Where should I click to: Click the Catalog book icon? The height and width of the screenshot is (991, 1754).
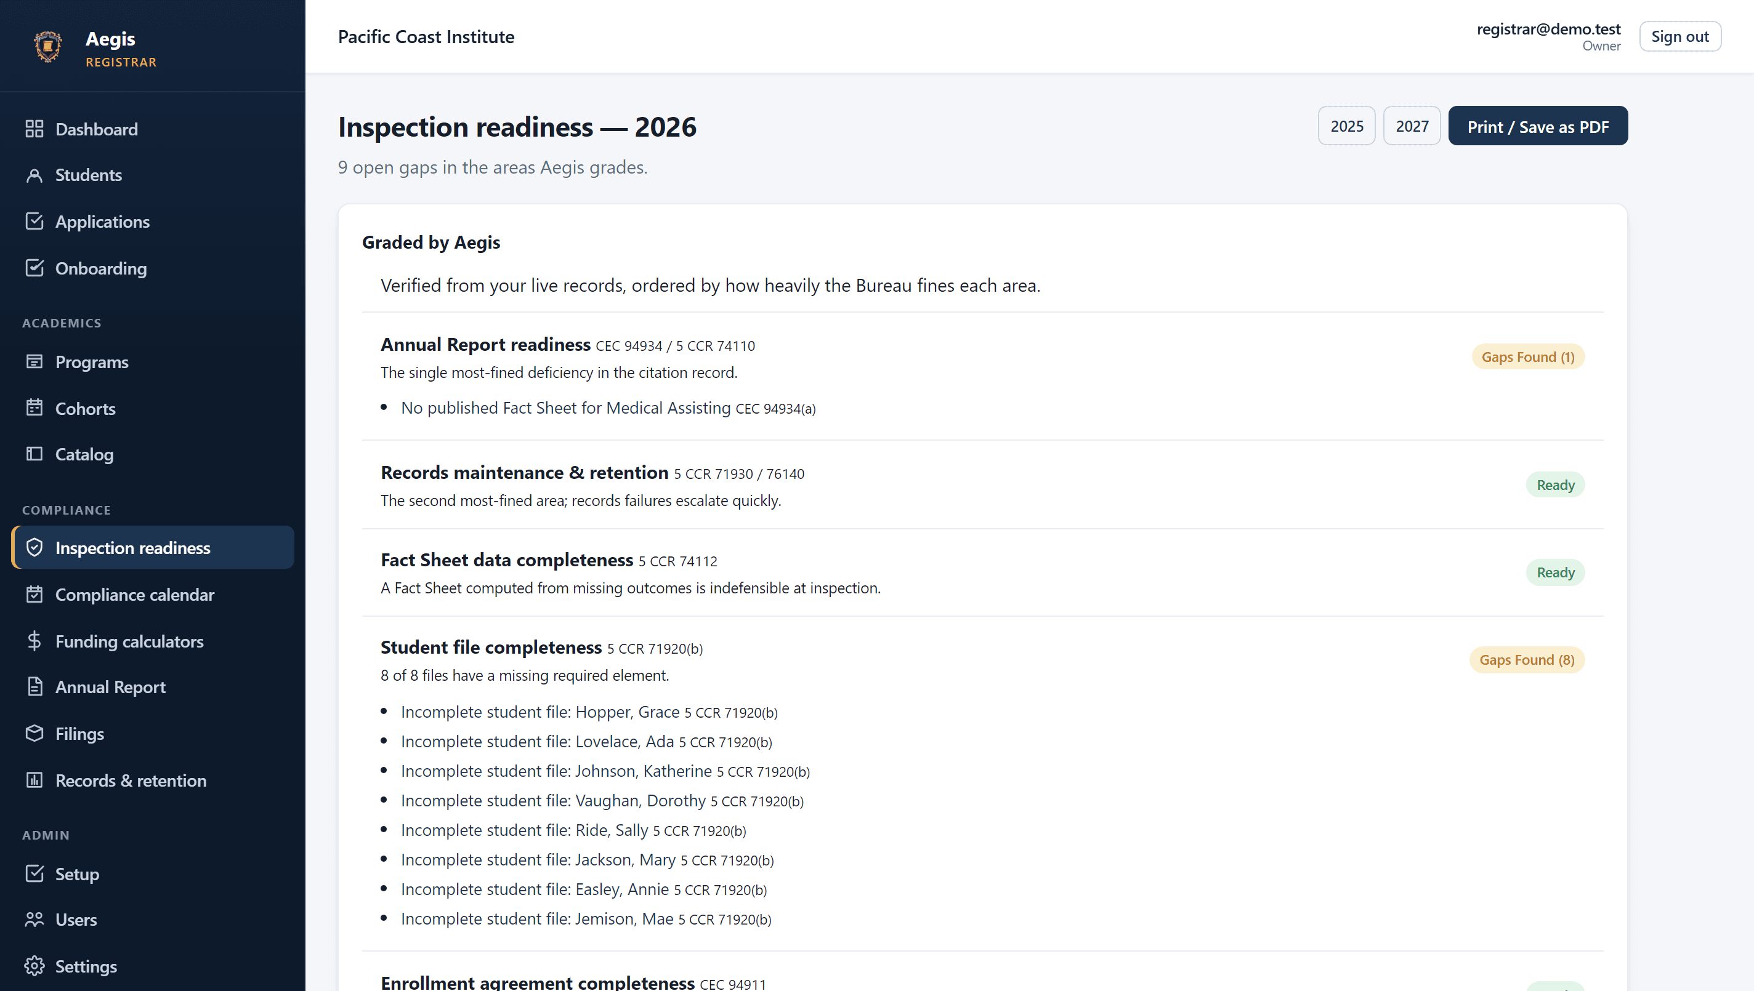[x=34, y=454]
